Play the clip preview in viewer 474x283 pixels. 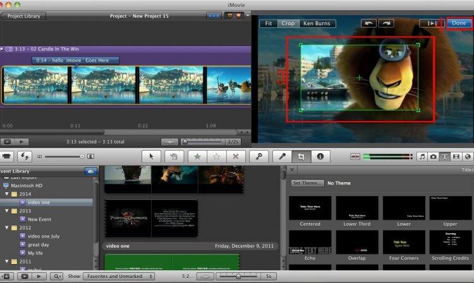(x=432, y=23)
